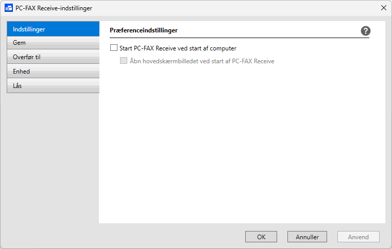The image size is (392, 249).
Task: Select the Indstillinger tab
Action: point(53,29)
